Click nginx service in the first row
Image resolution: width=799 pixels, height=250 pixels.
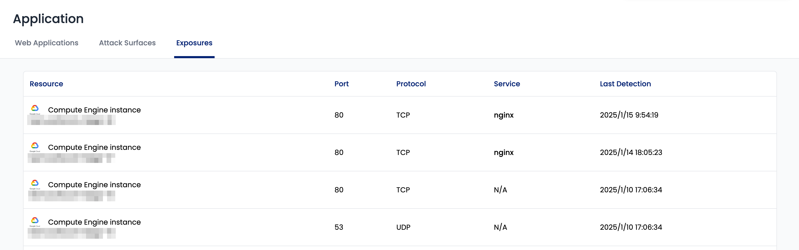click(504, 115)
